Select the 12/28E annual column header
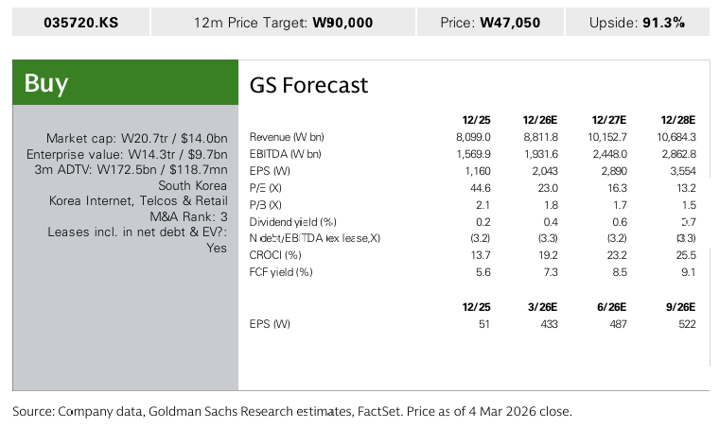This screenshot has width=719, height=428. coord(678,120)
